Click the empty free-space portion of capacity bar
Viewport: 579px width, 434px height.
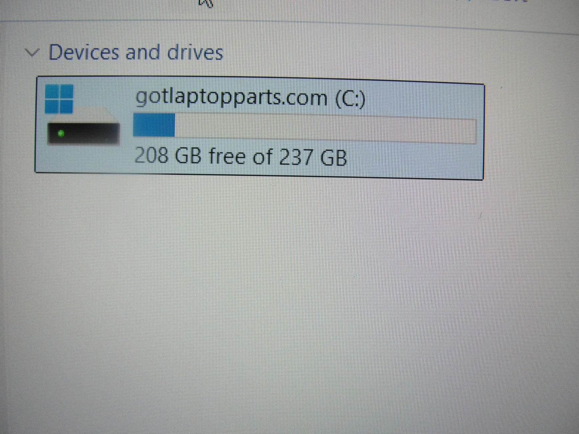(x=325, y=130)
